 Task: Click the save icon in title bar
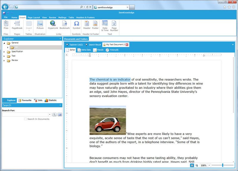pos(4,13)
